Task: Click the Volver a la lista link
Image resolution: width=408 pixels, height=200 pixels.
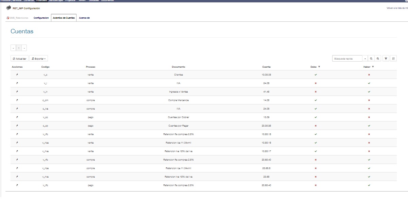Action: tap(397, 8)
